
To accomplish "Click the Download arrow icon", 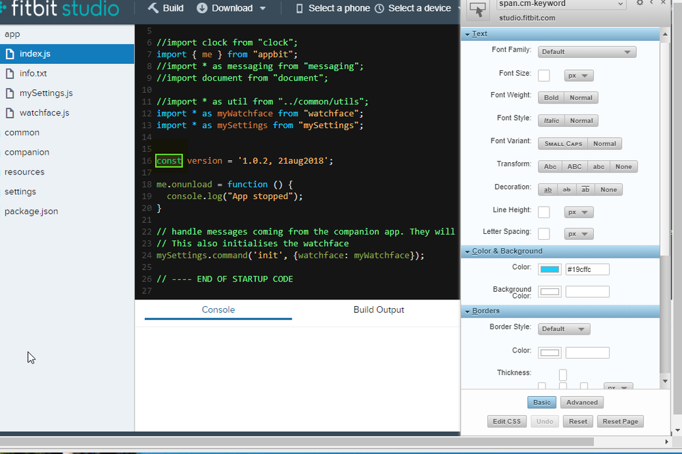I will [x=202, y=8].
